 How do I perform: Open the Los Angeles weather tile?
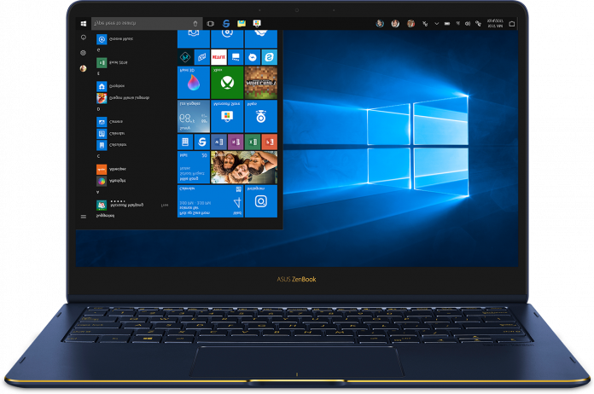pyautogui.click(x=194, y=116)
